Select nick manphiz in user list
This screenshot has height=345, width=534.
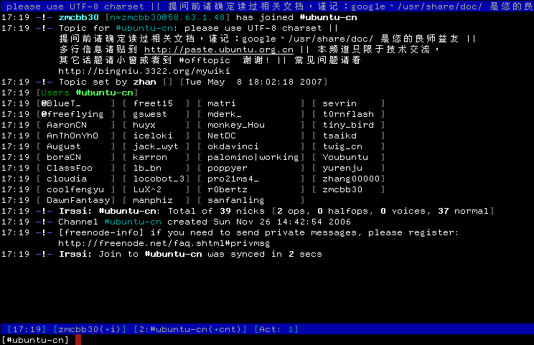pos(153,200)
